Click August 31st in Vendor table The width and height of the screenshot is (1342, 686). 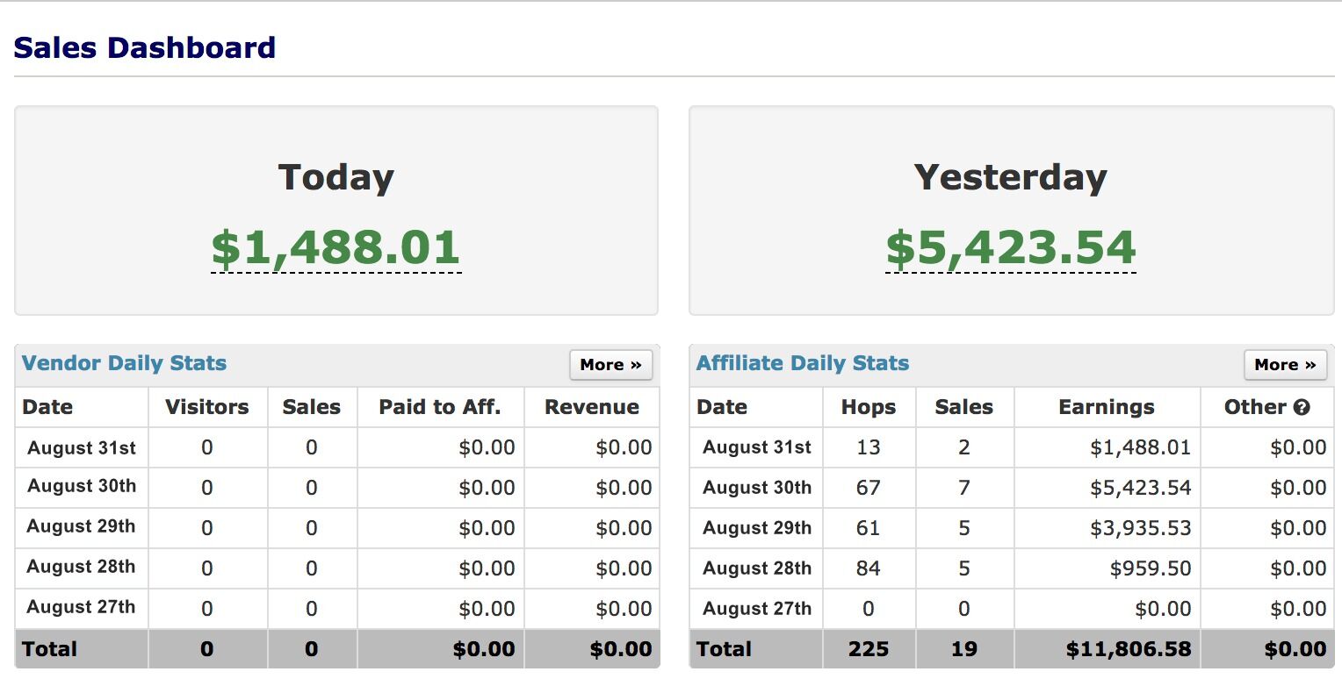pos(82,447)
